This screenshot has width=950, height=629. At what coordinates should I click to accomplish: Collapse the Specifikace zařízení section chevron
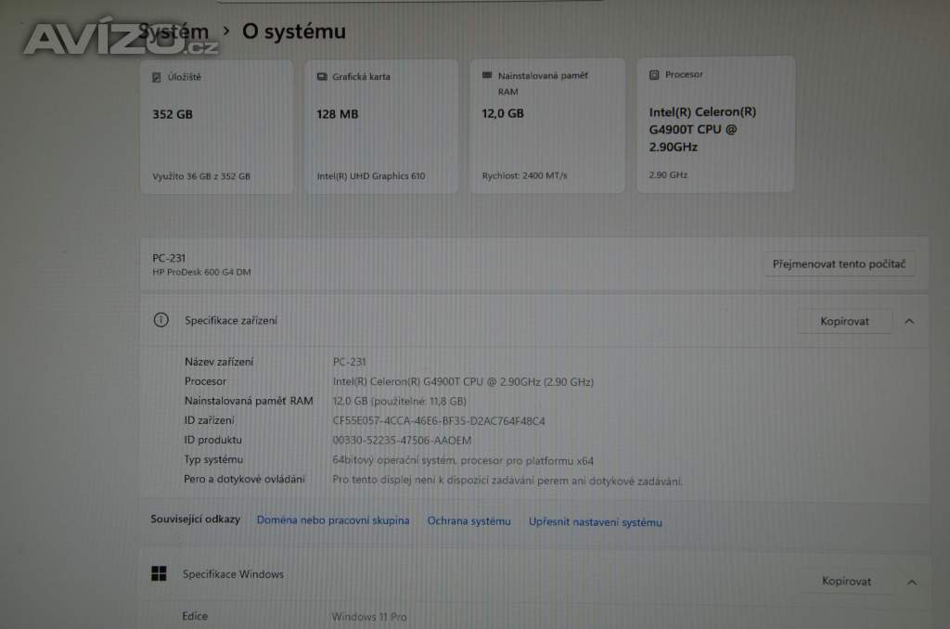909,321
